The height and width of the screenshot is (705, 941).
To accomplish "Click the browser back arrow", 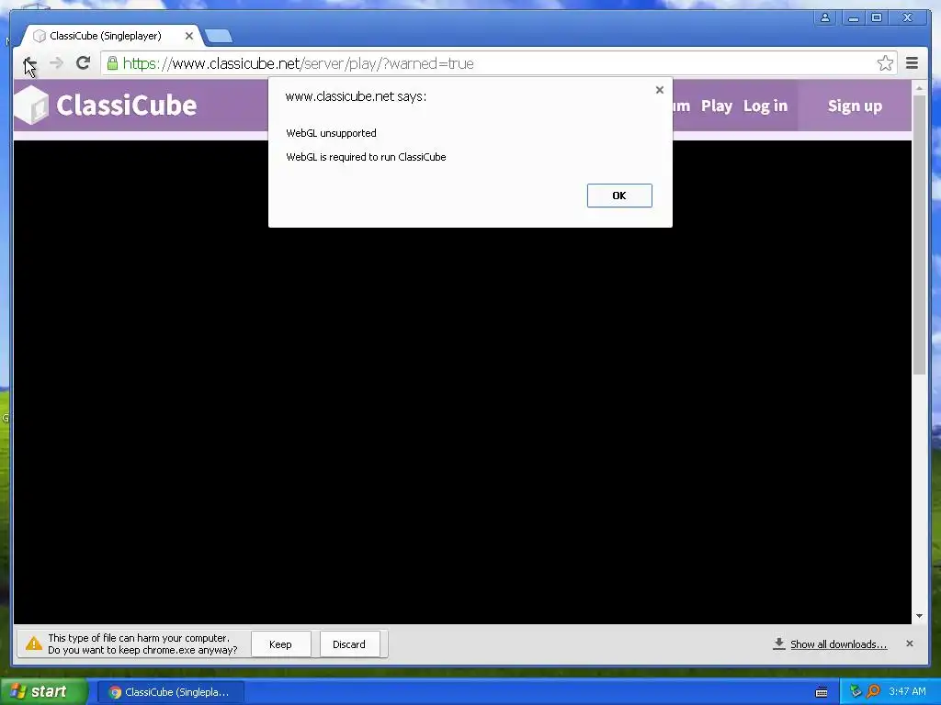I will [28, 63].
